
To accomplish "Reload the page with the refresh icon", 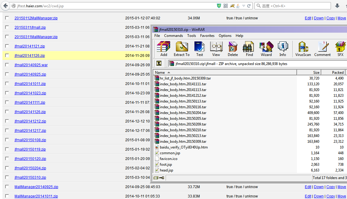I will 249,6.
